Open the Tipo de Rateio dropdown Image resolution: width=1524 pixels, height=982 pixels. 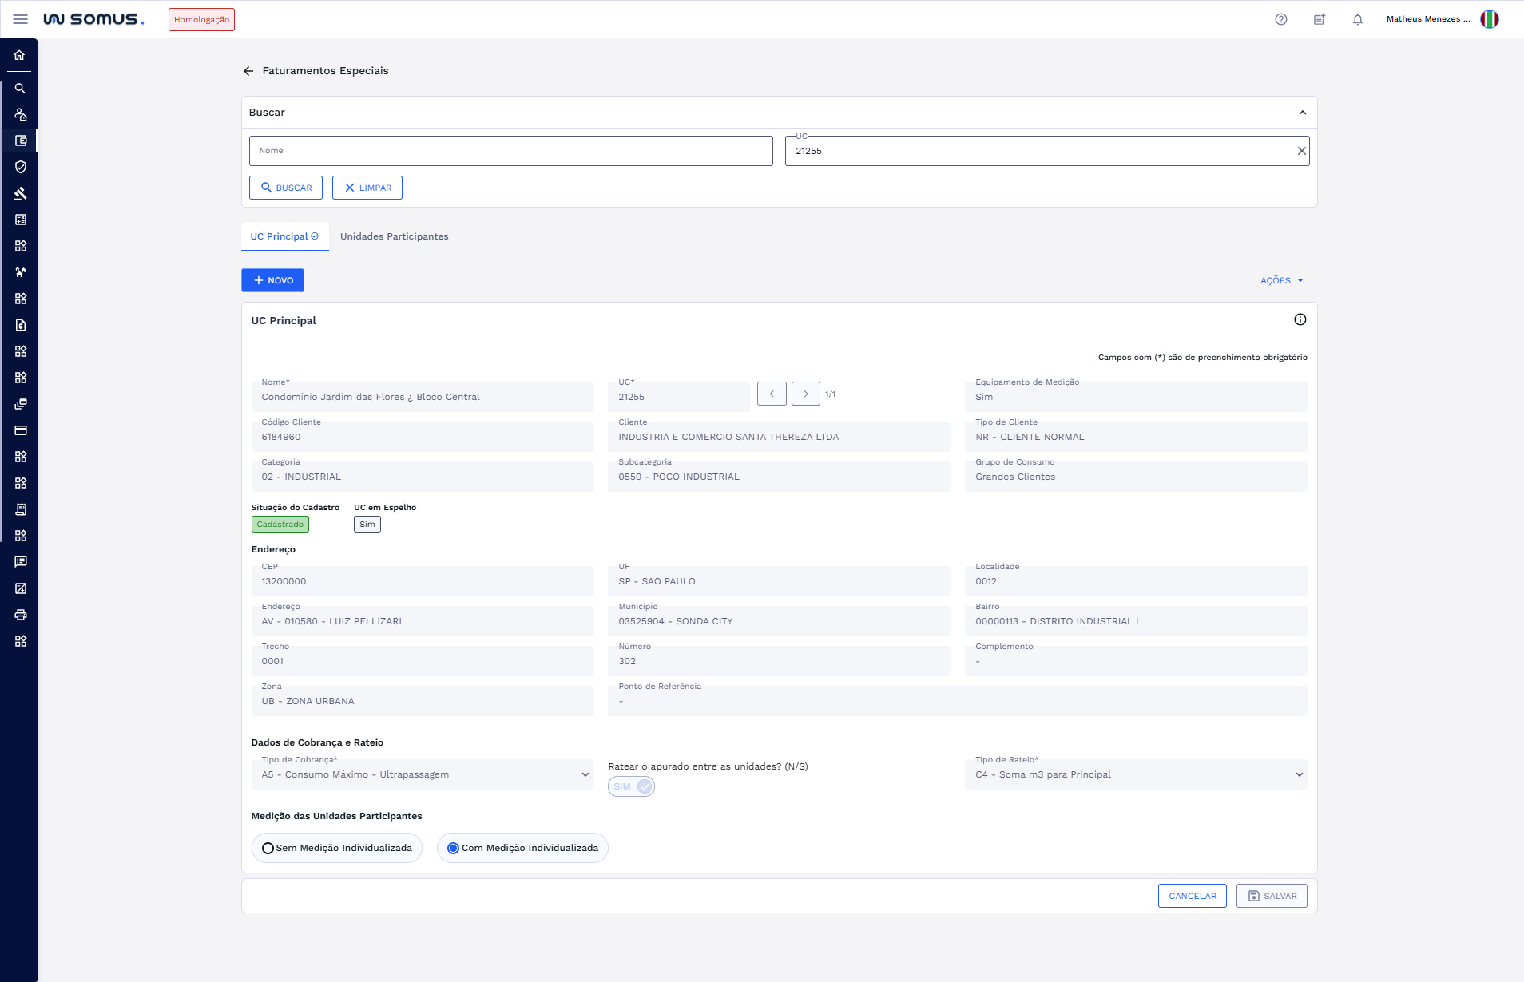[1135, 775]
